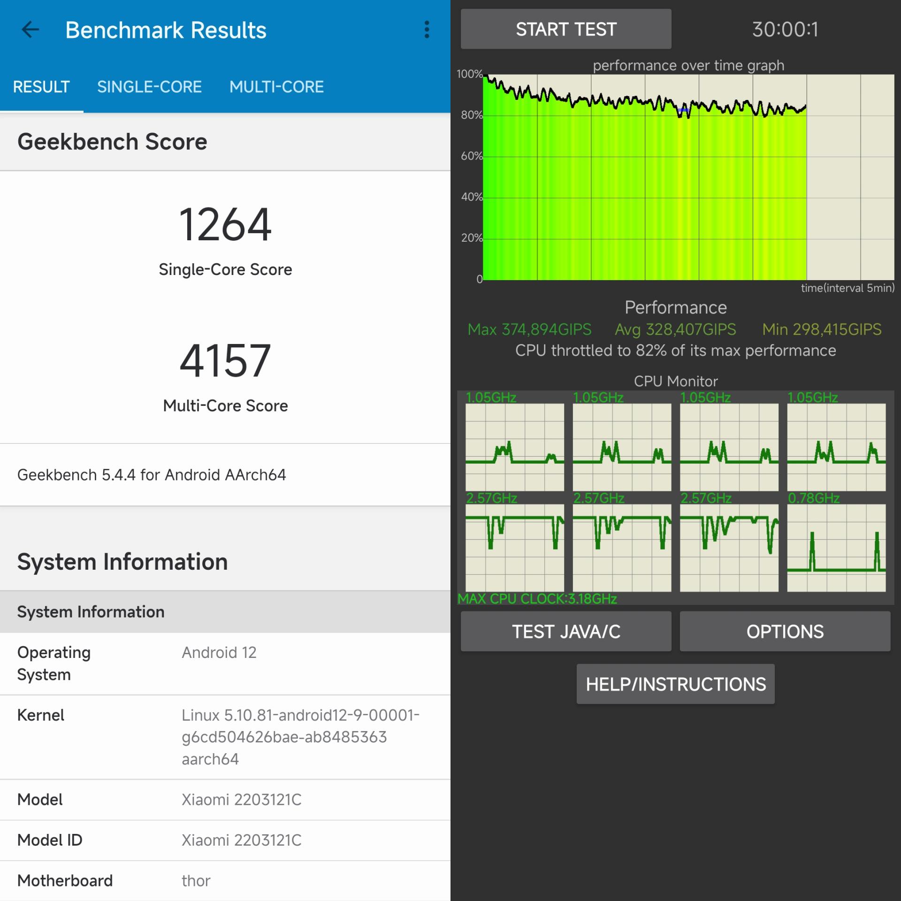This screenshot has height=901, width=901.
Task: Tap the back arrow icon
Action: coord(31,30)
